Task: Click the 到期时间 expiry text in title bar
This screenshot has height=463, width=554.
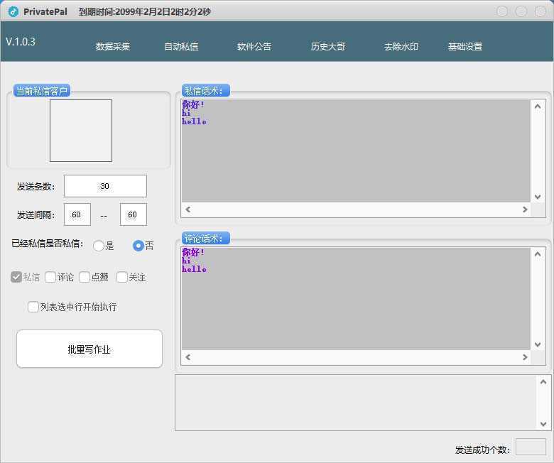Action: [144, 11]
